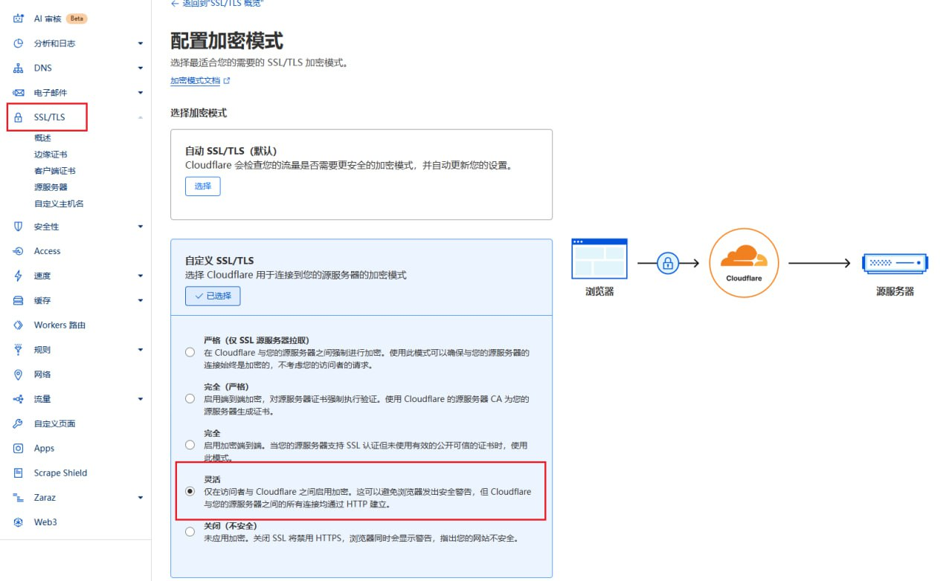
Task: Open the Web3 menu label
Action: 45,522
